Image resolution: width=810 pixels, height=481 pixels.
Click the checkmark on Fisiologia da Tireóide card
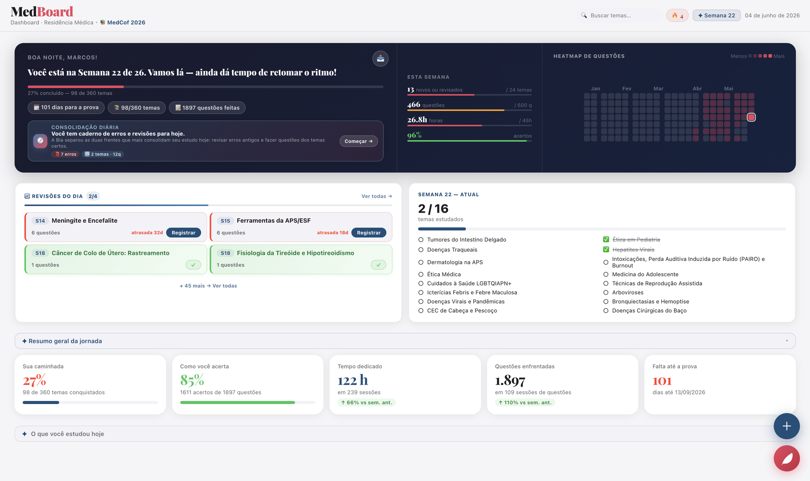click(x=378, y=265)
